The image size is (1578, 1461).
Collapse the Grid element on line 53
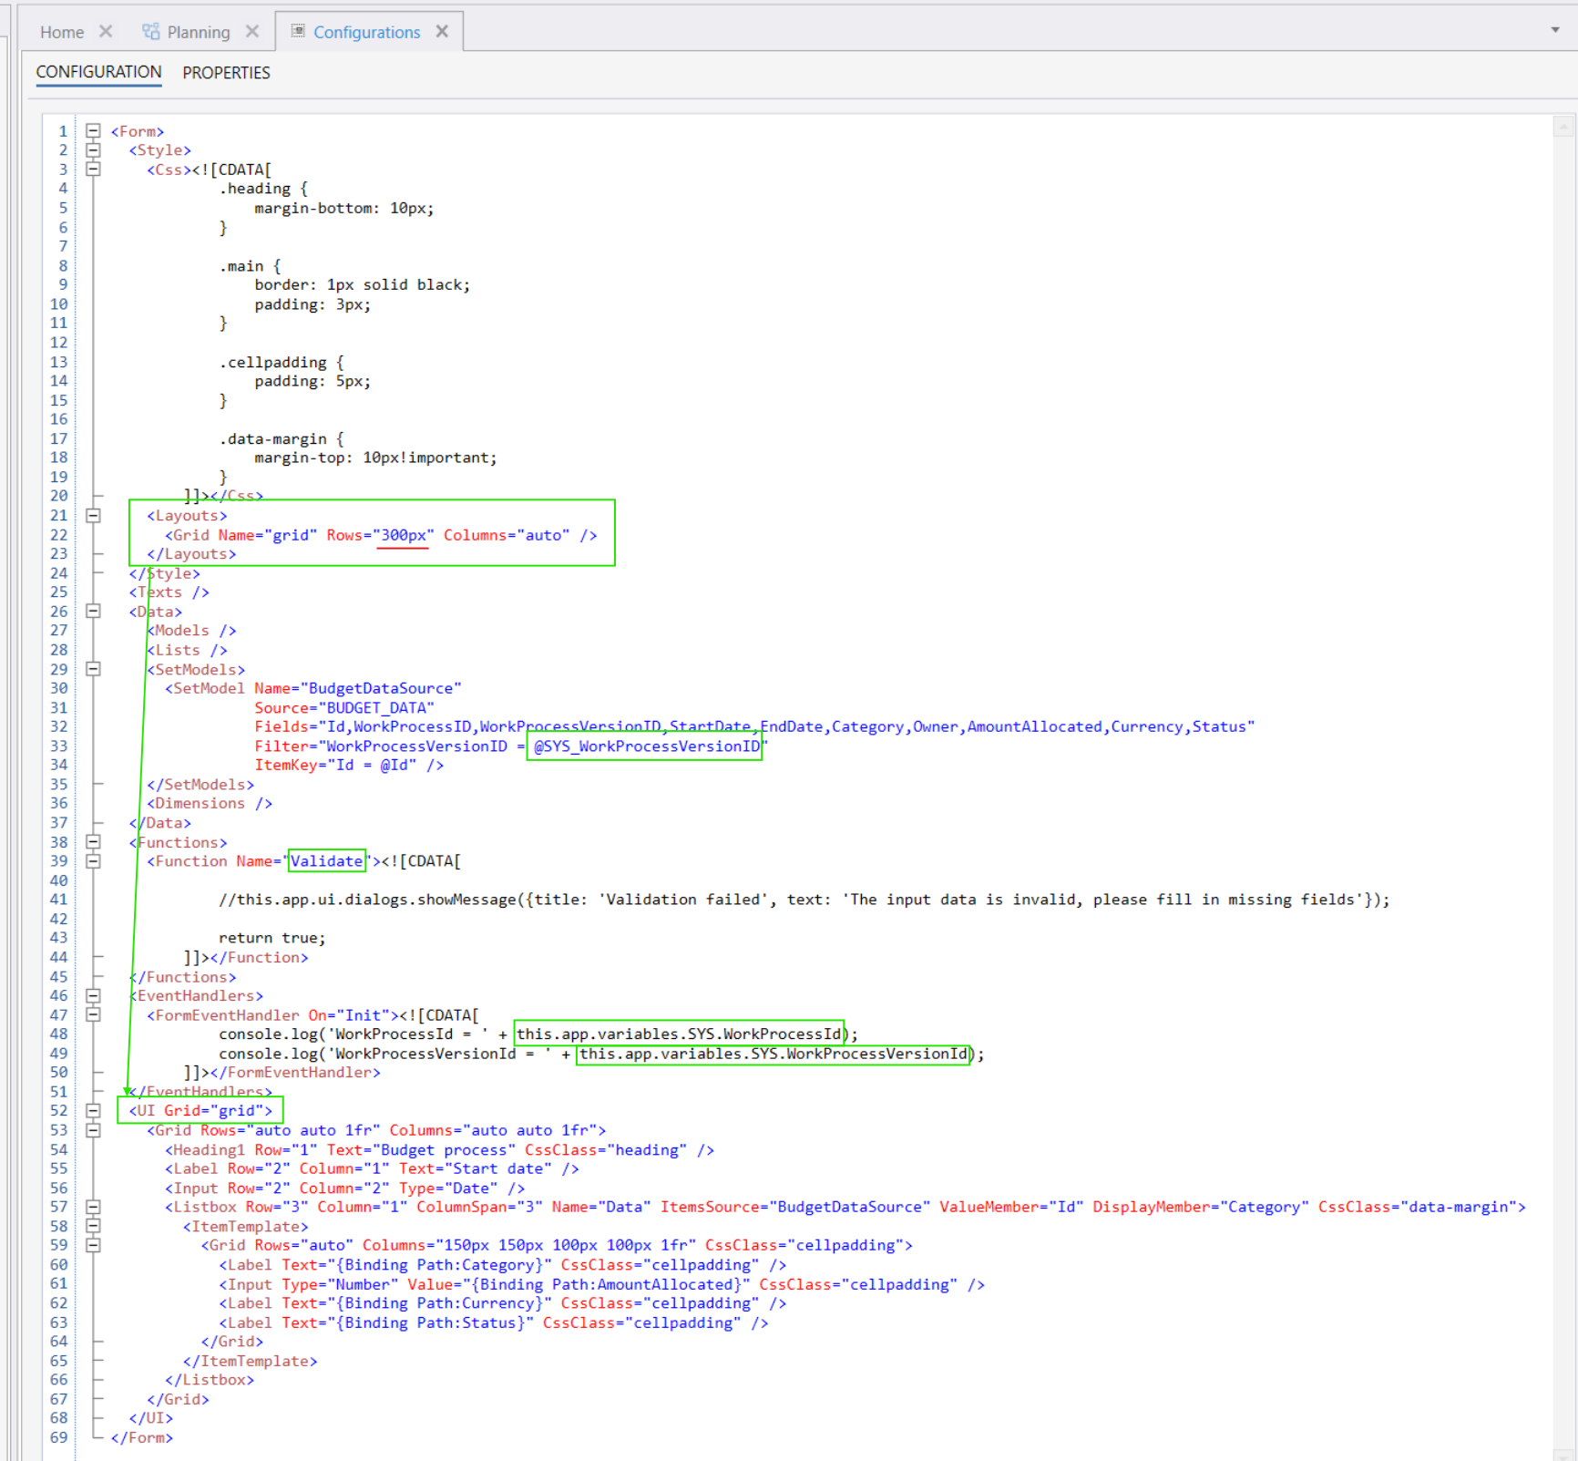pyautogui.click(x=93, y=1130)
